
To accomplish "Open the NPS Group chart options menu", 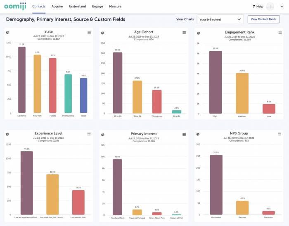I will (x=280, y=134).
